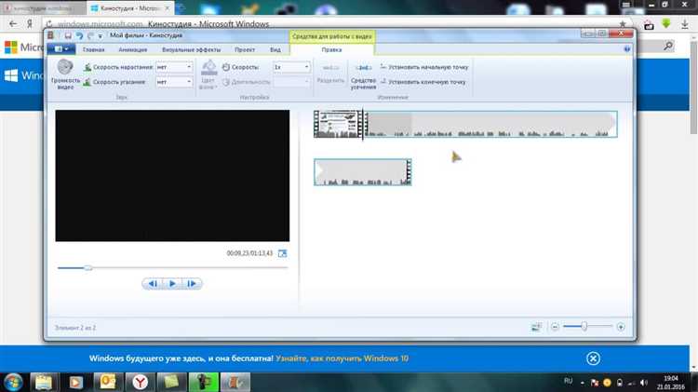Select the clip in the second timeline row

(362, 172)
